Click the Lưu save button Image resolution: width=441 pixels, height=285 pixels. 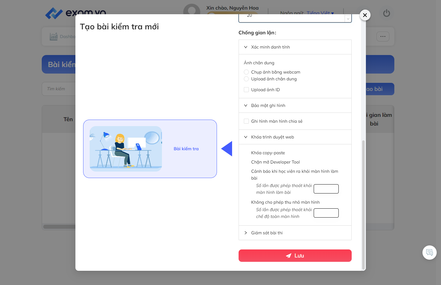(295, 256)
